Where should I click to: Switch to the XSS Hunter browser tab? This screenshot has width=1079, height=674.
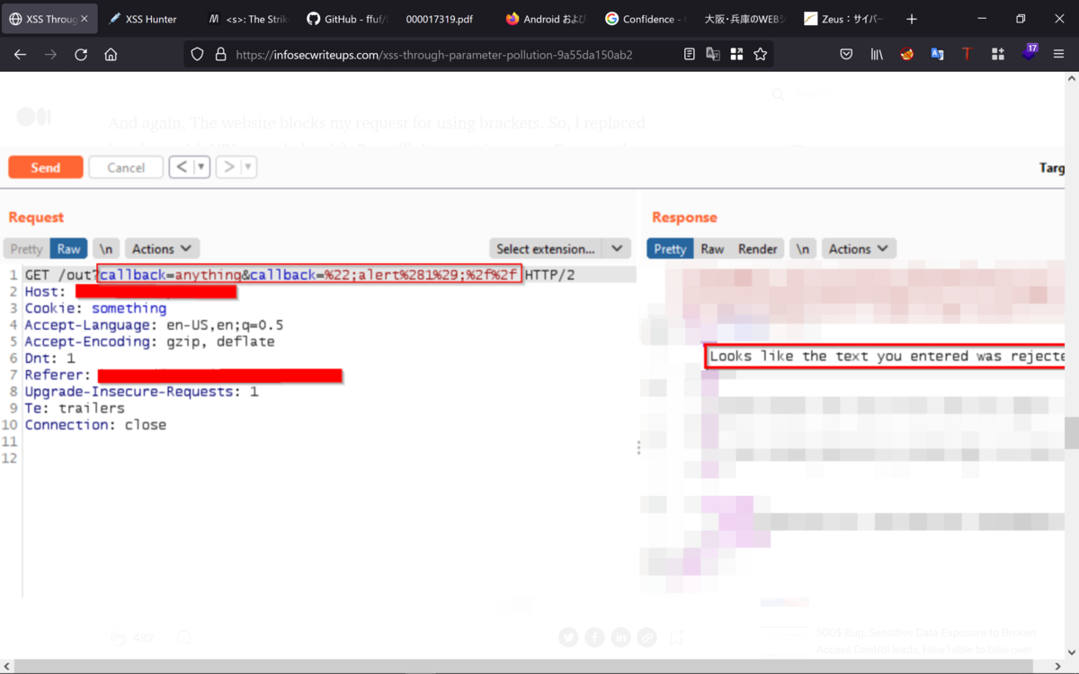149,17
